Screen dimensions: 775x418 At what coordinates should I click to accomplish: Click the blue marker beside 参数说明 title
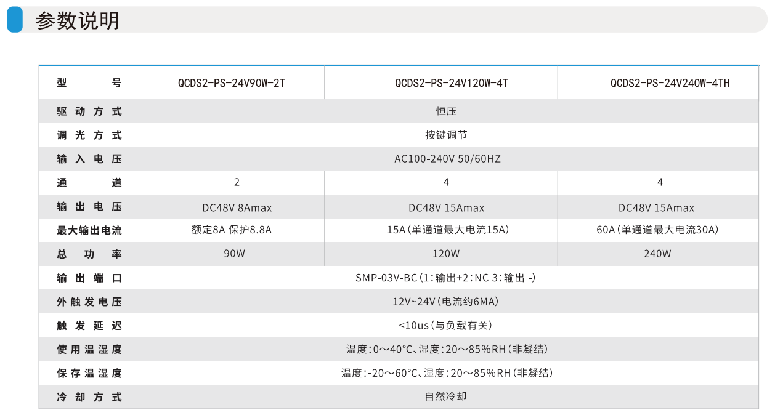pos(15,20)
